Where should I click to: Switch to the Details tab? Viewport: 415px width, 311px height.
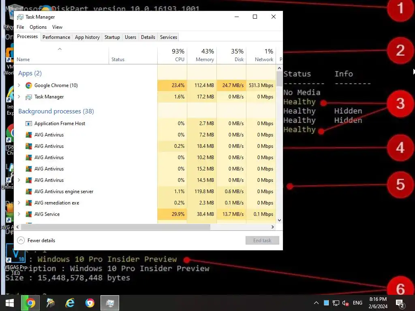(148, 37)
